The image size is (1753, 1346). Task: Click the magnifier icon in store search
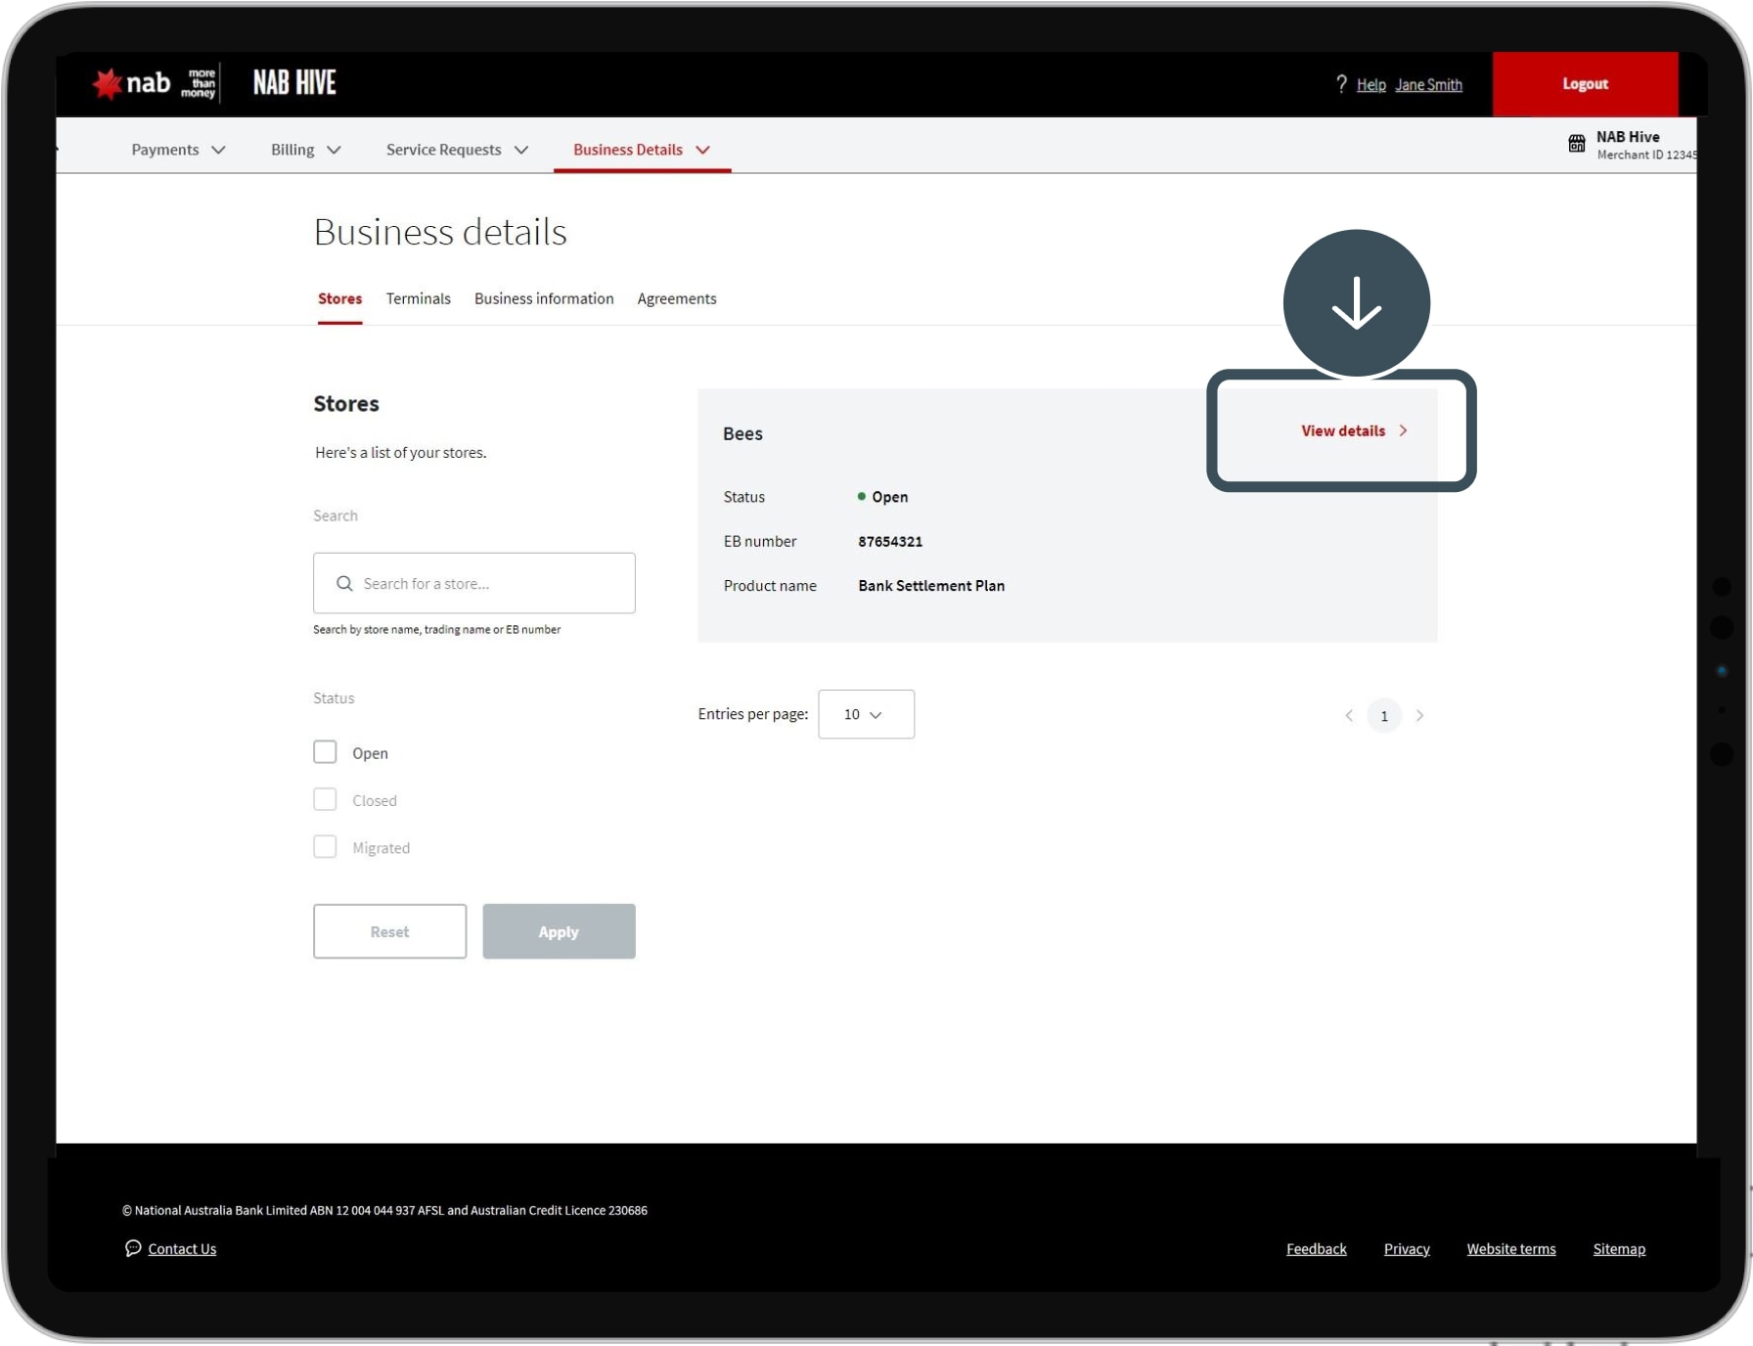[344, 584]
